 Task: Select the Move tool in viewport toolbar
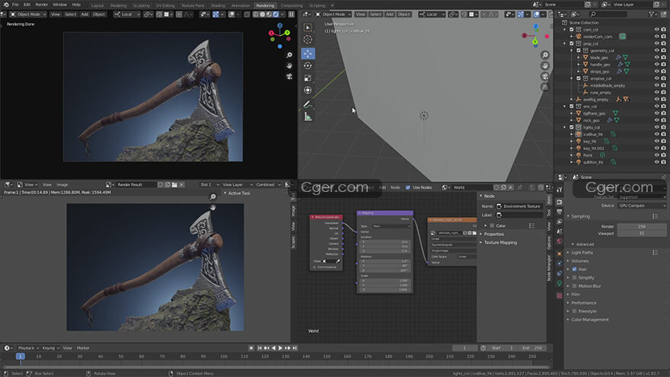coord(308,53)
